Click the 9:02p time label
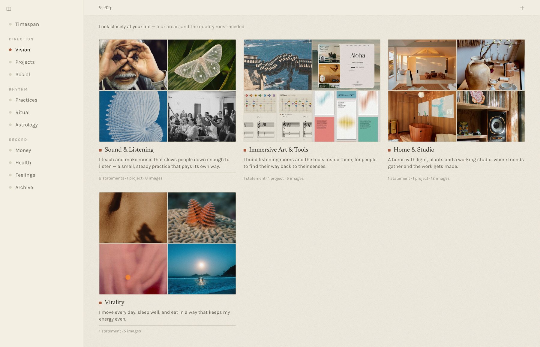This screenshot has height=347, width=540. click(106, 8)
